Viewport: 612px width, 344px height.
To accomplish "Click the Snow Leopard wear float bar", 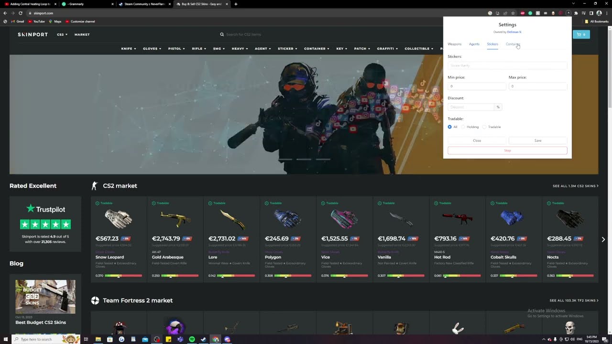I will click(x=123, y=276).
